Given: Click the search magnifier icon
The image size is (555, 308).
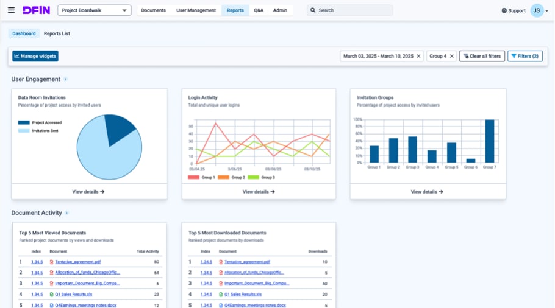Looking at the screenshot, I should tap(313, 10).
